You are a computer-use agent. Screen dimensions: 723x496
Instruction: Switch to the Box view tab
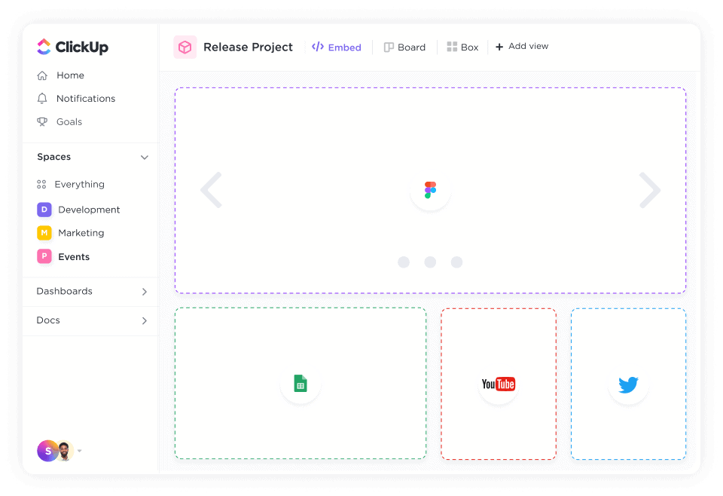click(462, 47)
